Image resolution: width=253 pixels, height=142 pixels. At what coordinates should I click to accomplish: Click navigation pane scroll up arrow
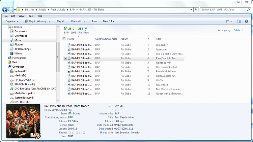58,26
